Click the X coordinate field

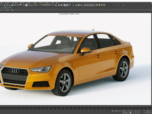[x=117, y=111]
